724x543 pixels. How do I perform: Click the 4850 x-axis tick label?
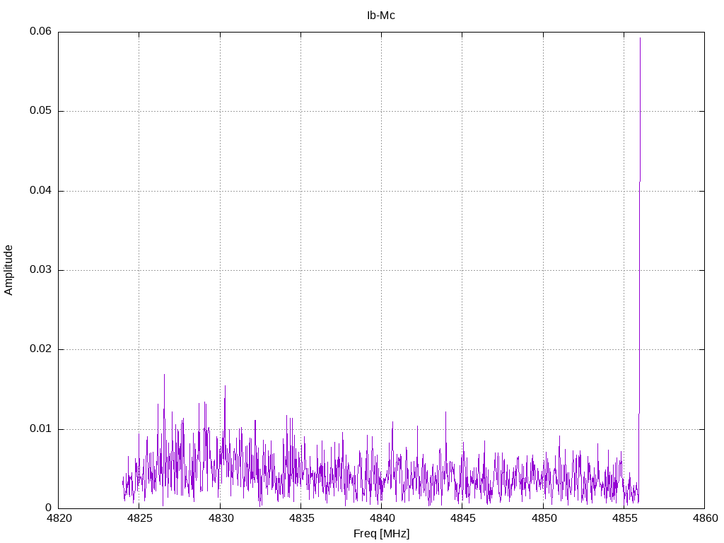coord(544,518)
